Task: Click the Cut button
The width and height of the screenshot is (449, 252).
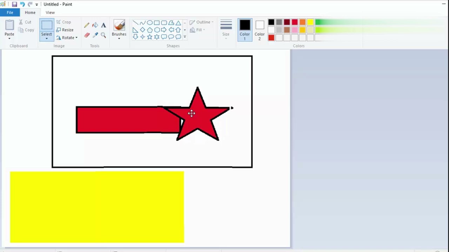Action: click(25, 22)
